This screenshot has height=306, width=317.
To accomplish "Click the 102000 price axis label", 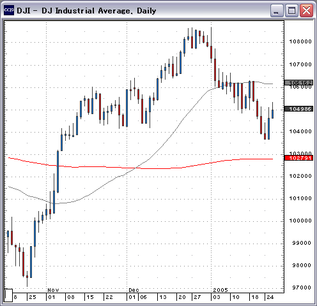I will pos(300,176).
